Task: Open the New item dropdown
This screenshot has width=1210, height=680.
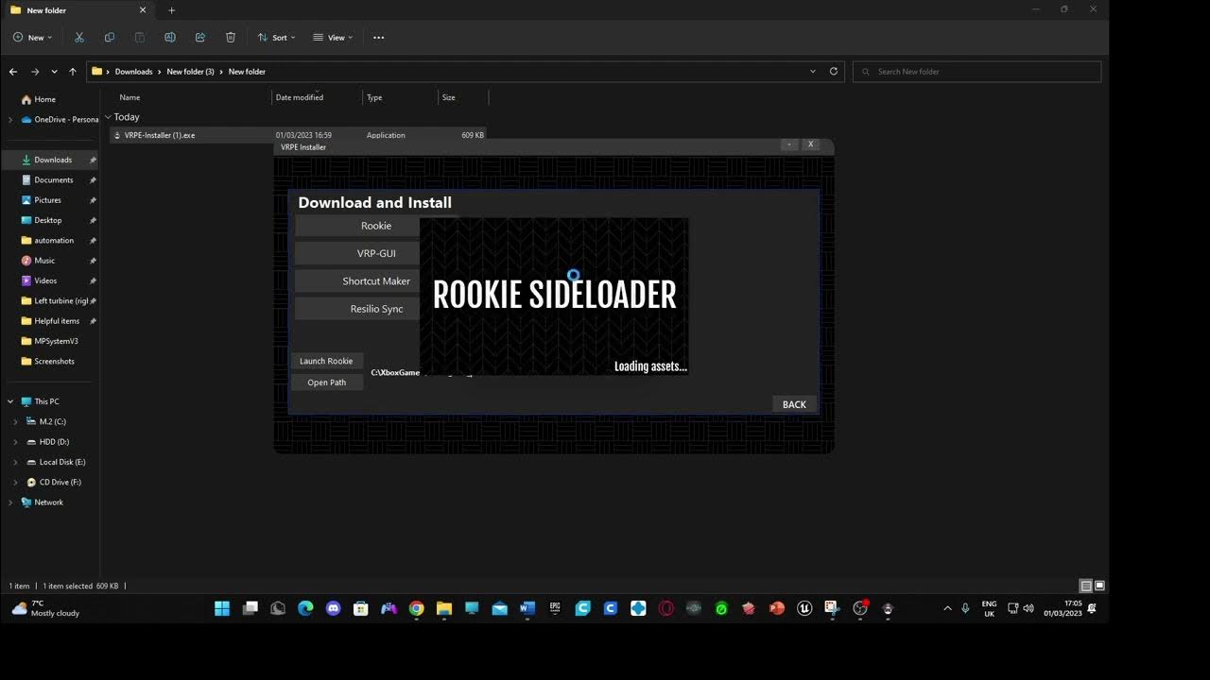Action: pyautogui.click(x=33, y=38)
